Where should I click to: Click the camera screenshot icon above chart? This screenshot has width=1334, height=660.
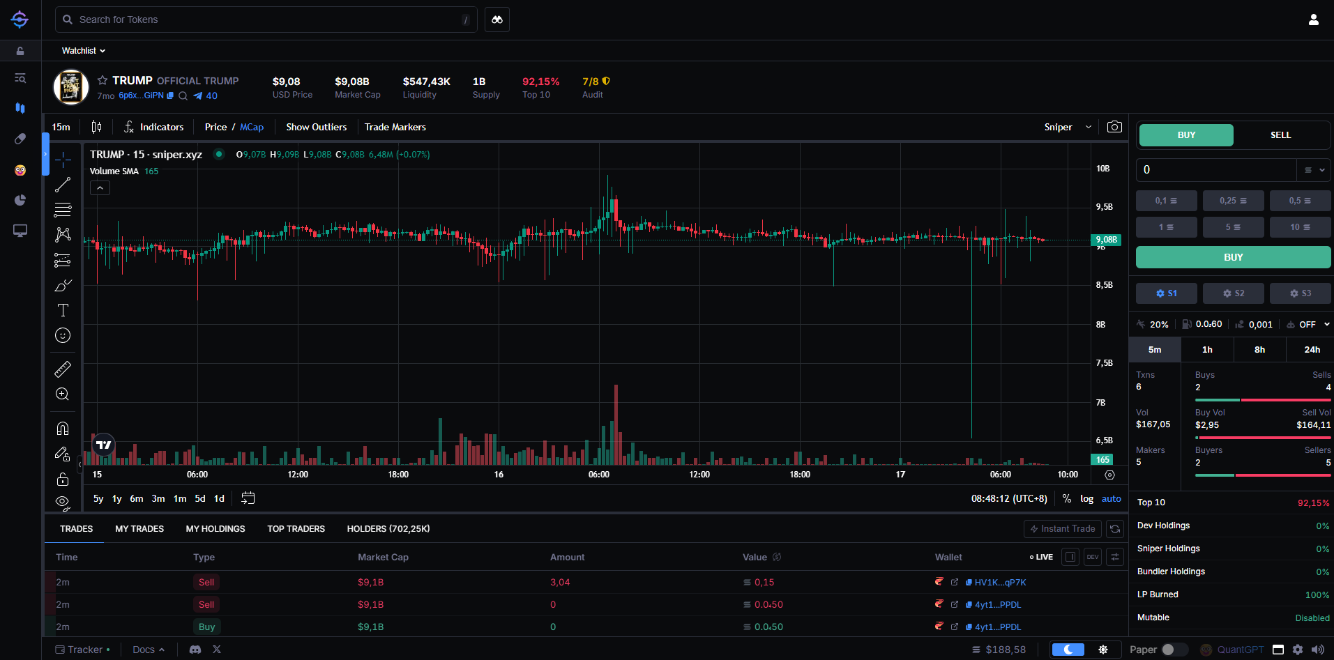(x=1114, y=127)
